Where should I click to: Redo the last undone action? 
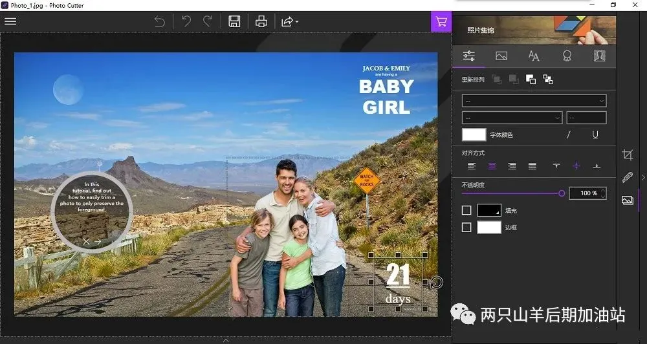[x=208, y=21]
